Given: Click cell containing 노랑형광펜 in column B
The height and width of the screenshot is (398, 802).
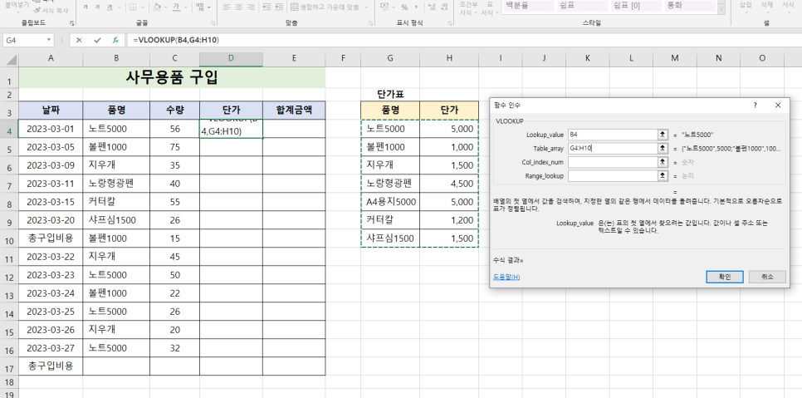Looking at the screenshot, I should tap(116, 184).
